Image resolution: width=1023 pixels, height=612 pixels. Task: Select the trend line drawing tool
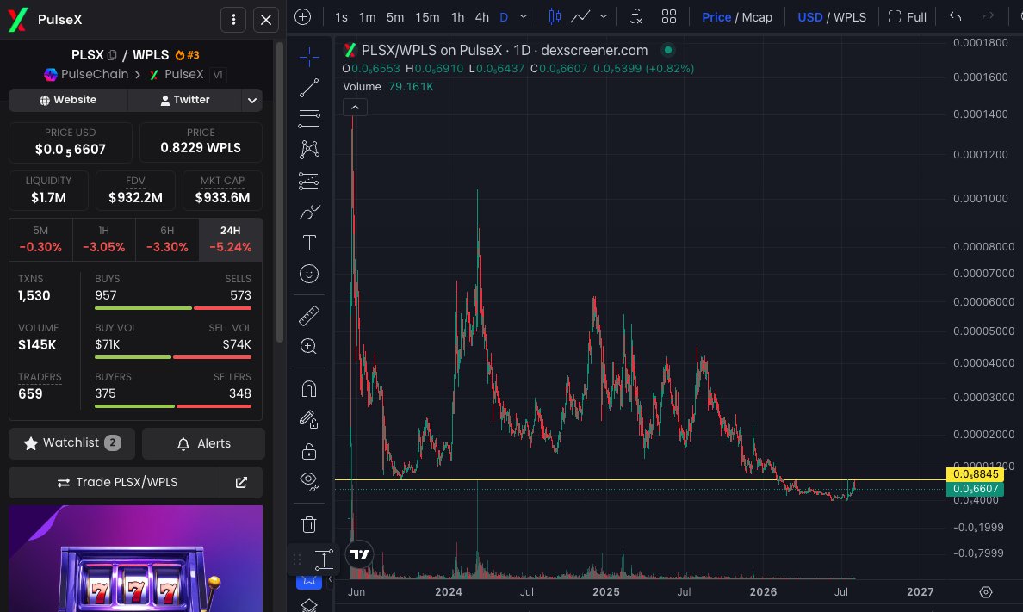tap(309, 88)
